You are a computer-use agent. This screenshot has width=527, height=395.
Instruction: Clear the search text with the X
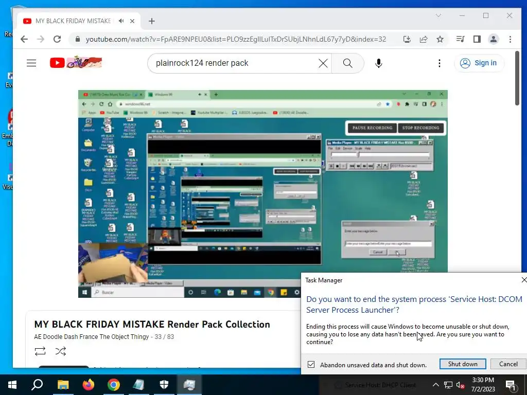[323, 63]
